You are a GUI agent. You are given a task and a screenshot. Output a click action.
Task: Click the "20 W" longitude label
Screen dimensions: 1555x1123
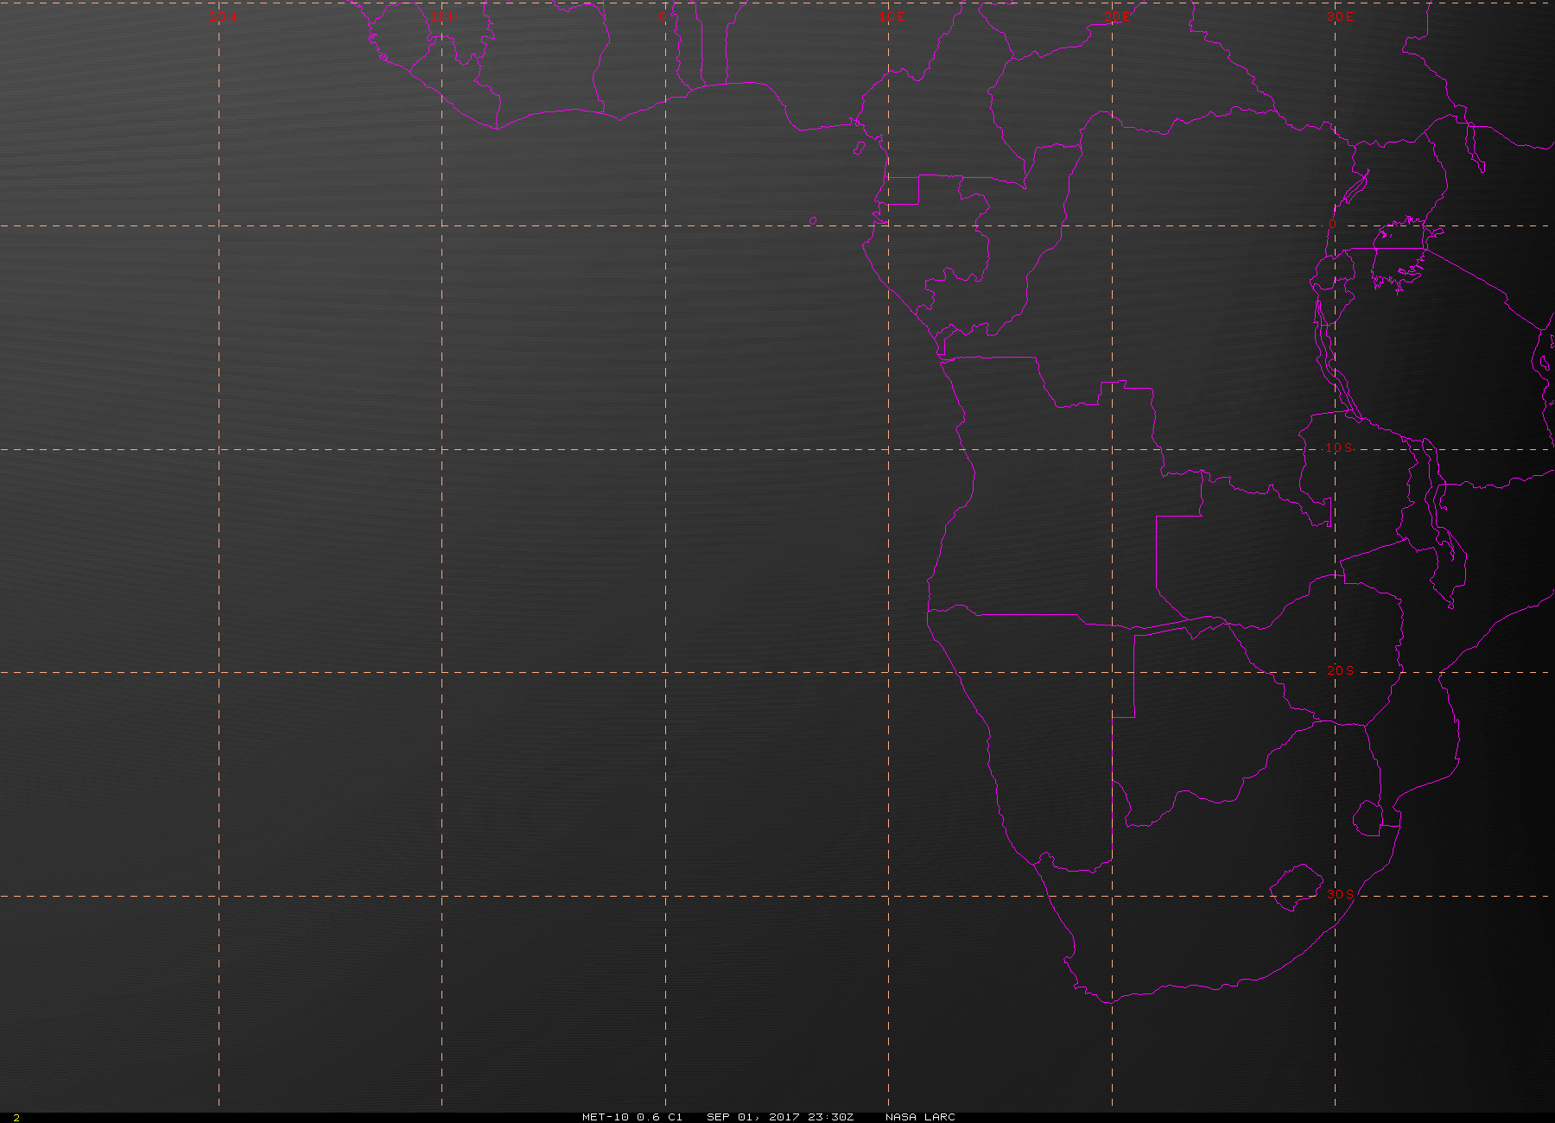coord(221,16)
